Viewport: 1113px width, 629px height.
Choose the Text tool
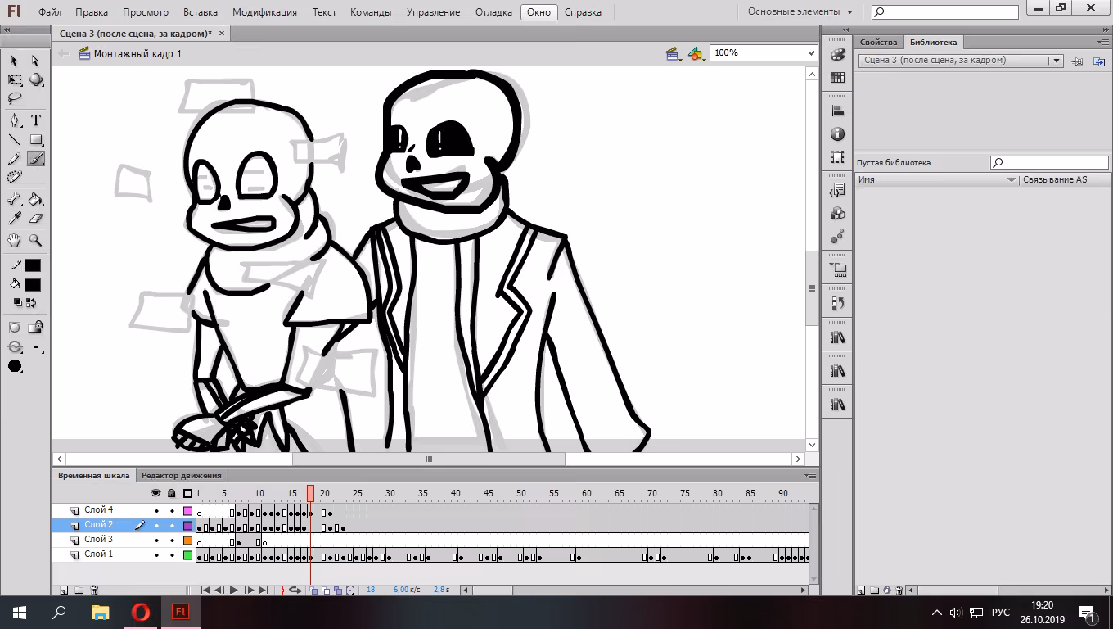[x=36, y=120]
